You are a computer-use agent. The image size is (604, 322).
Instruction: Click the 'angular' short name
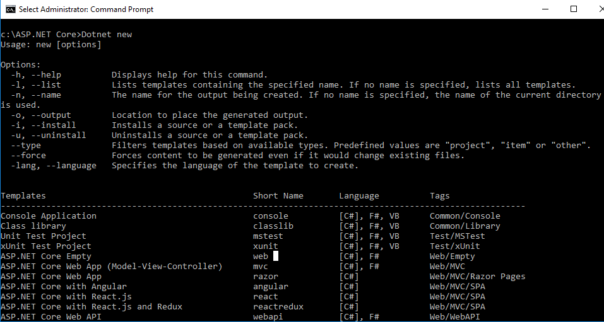click(270, 286)
